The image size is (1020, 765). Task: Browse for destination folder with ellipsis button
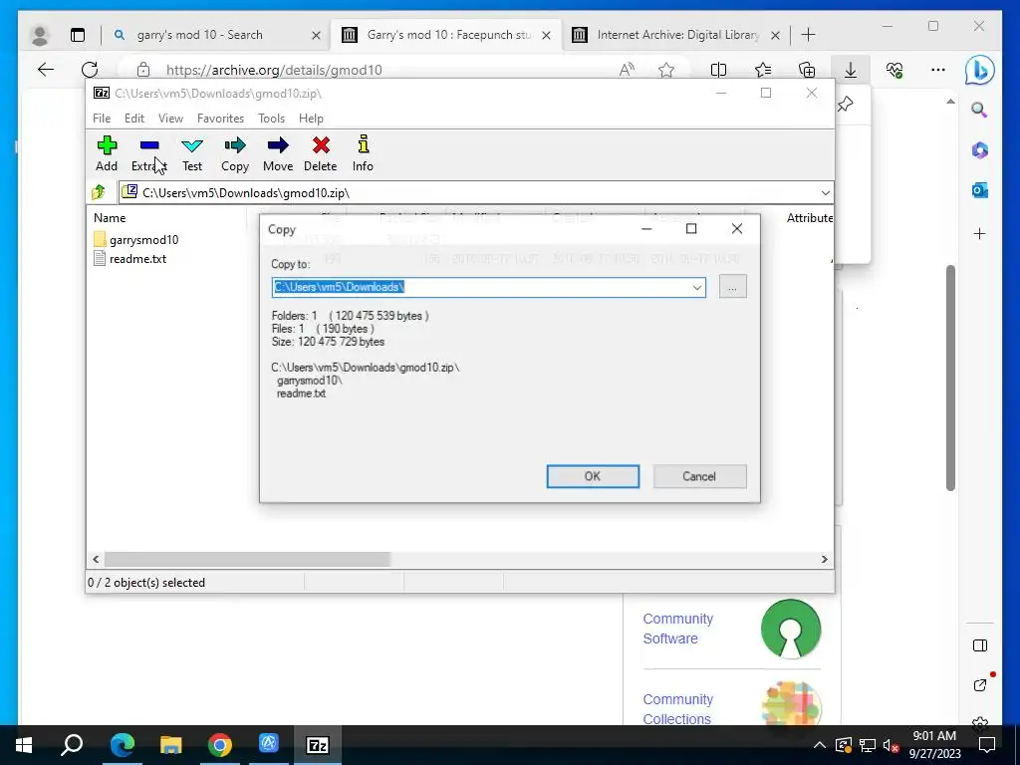coord(732,287)
